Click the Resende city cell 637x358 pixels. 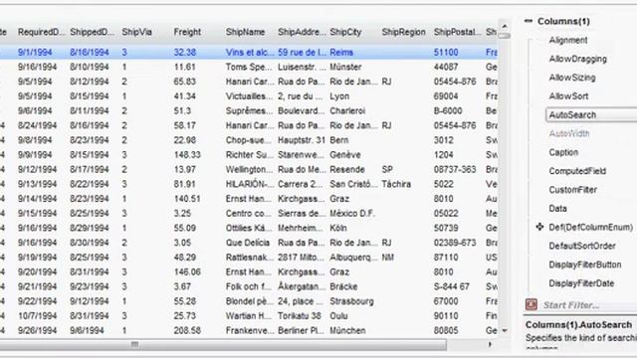(347, 169)
